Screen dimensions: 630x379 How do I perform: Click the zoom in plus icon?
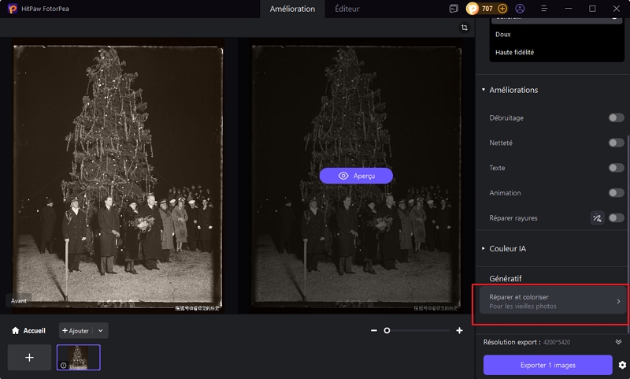point(459,331)
